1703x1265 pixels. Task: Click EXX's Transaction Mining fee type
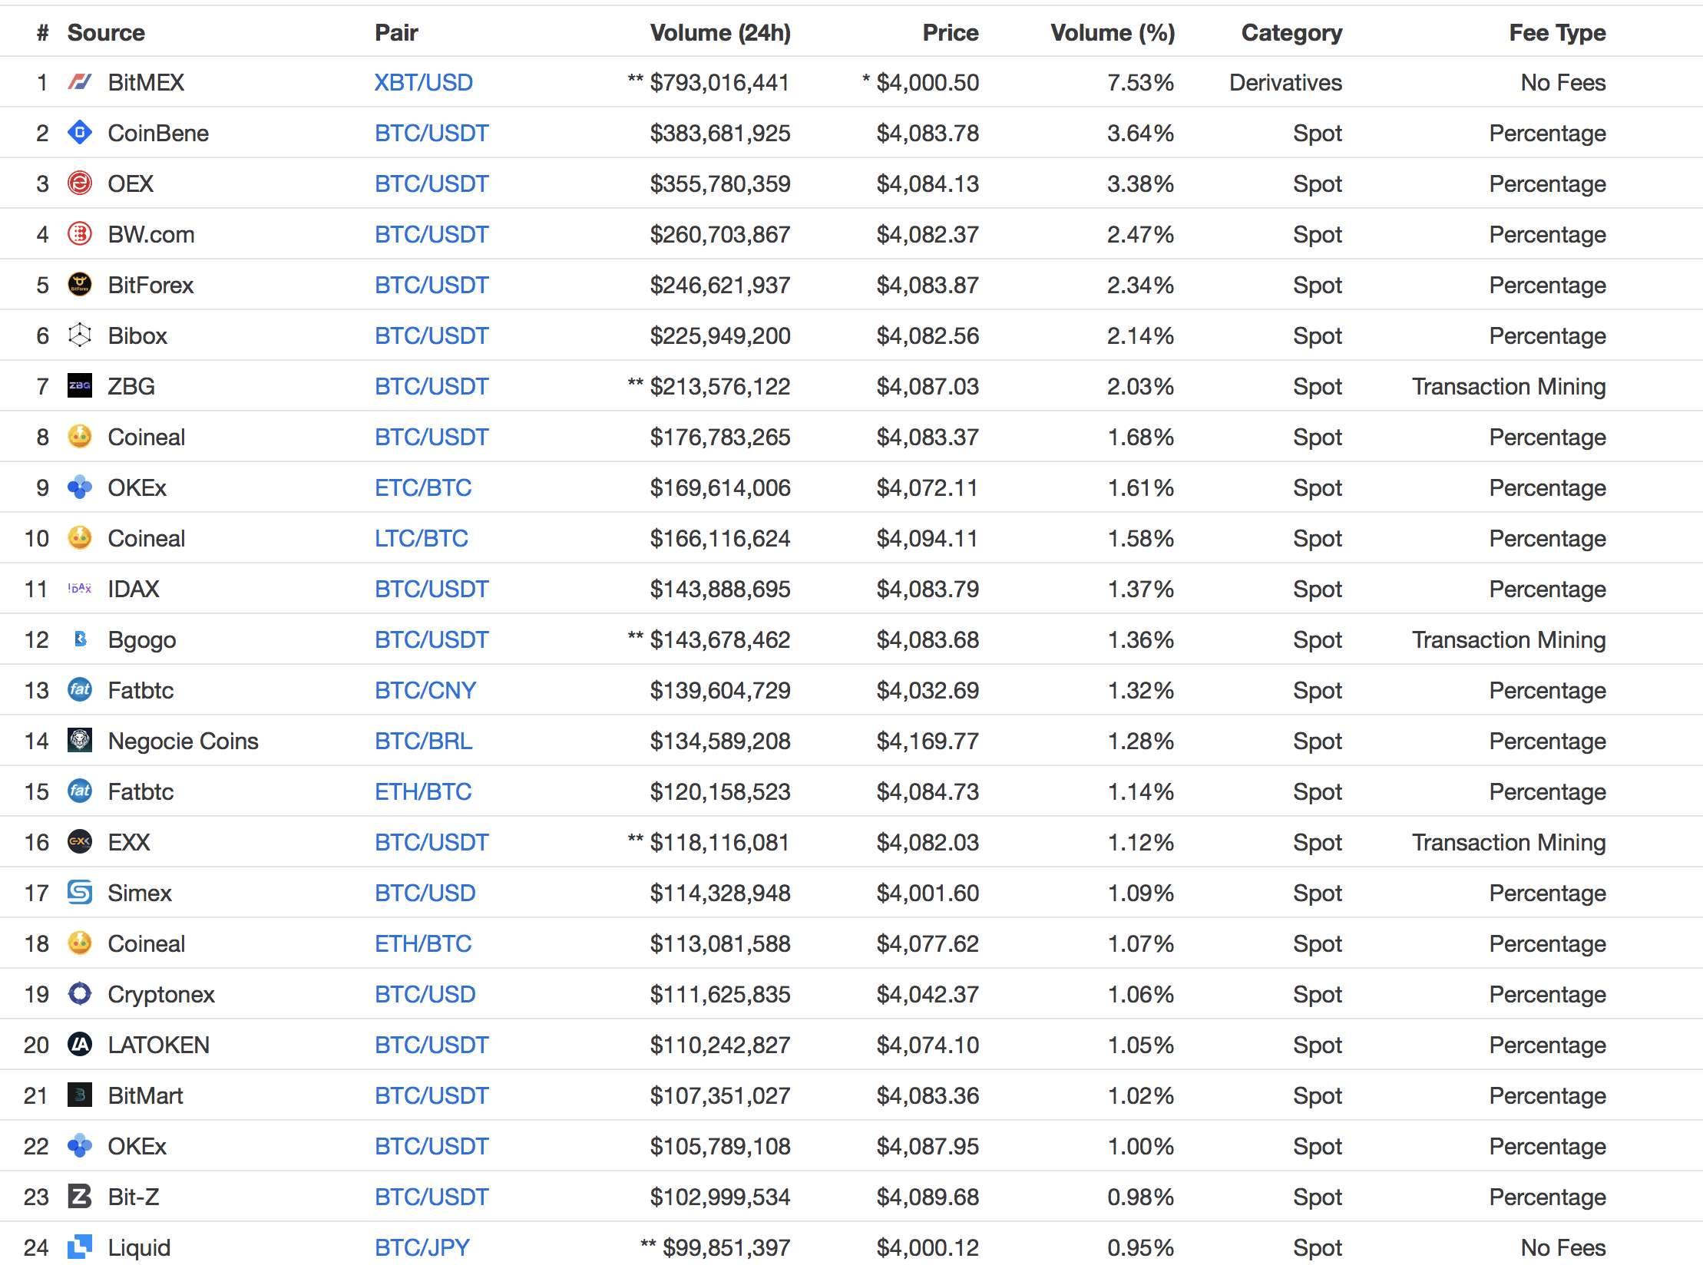[x=1509, y=842]
